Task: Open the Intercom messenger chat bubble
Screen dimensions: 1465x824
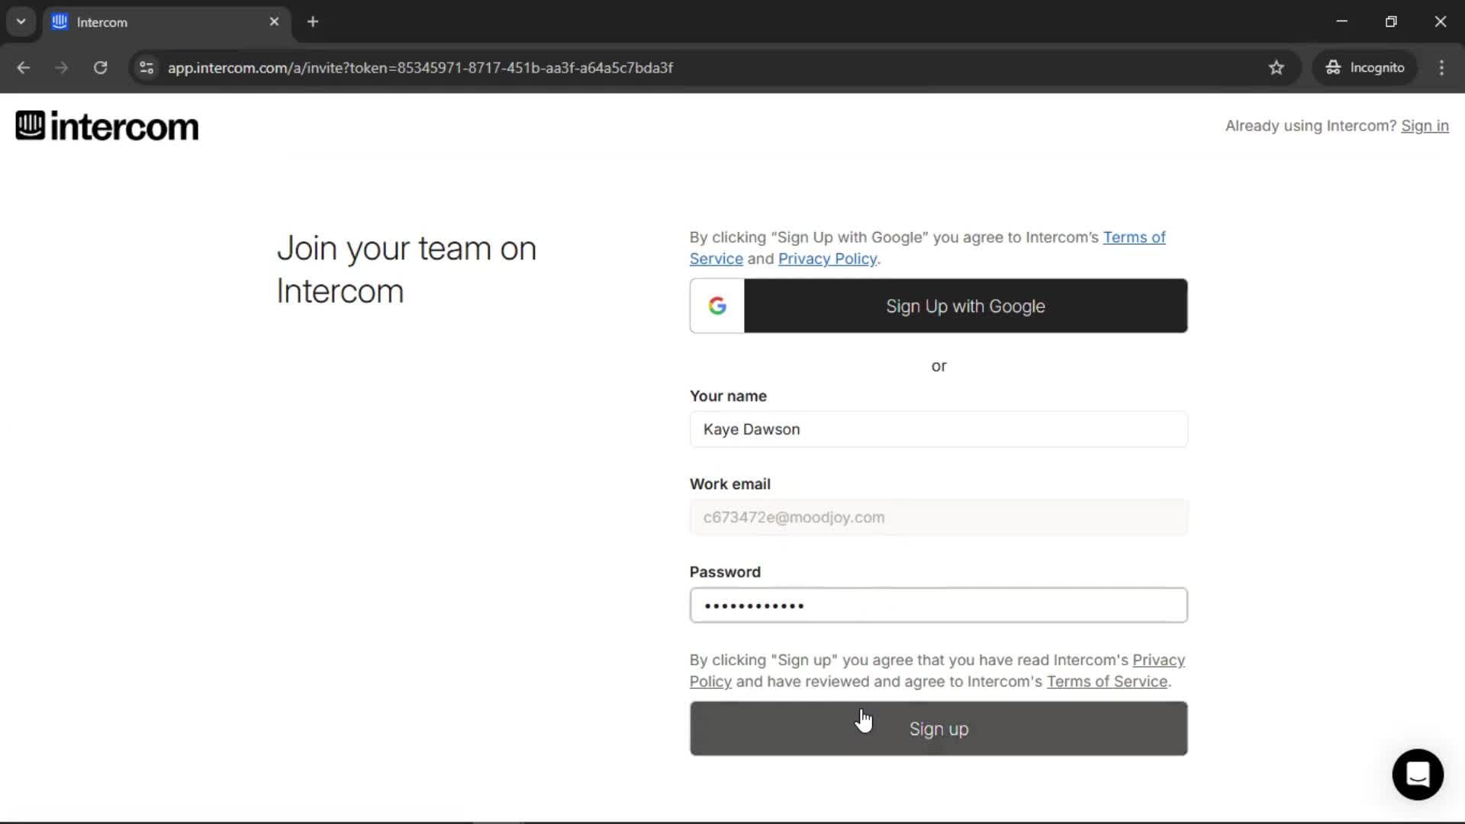Action: tap(1418, 774)
